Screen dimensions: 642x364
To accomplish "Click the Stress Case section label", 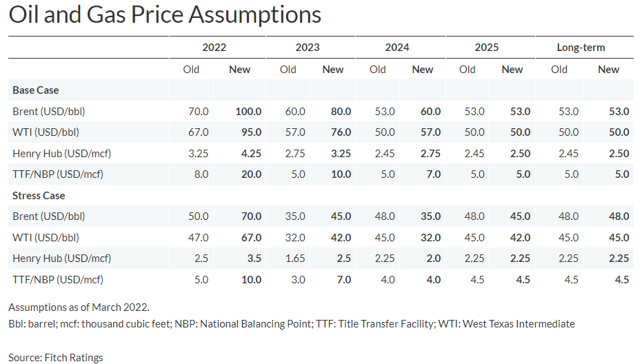I will tap(39, 196).
